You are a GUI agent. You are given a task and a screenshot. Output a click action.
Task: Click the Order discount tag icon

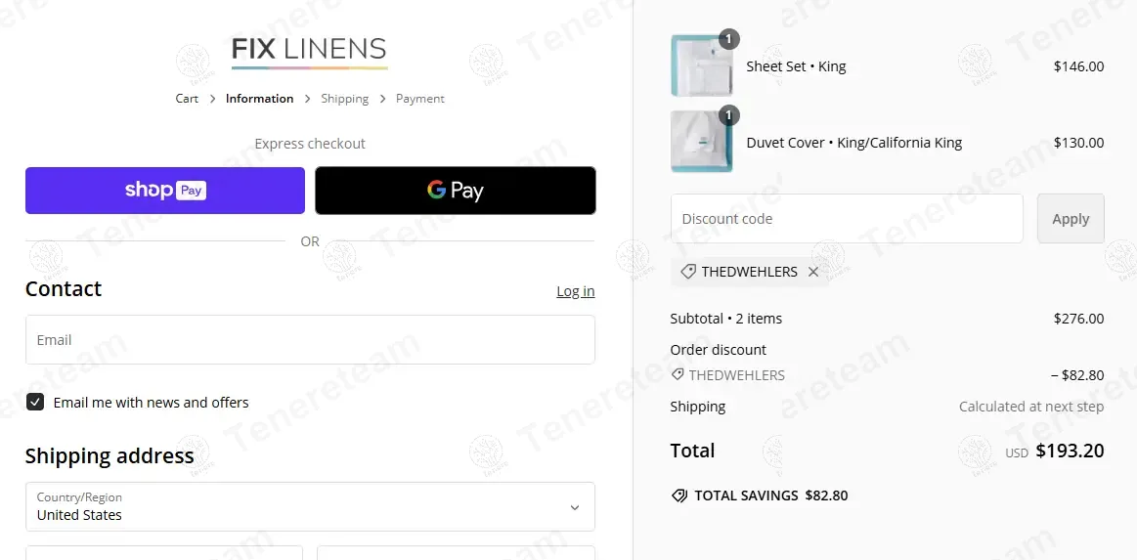pyautogui.click(x=678, y=374)
